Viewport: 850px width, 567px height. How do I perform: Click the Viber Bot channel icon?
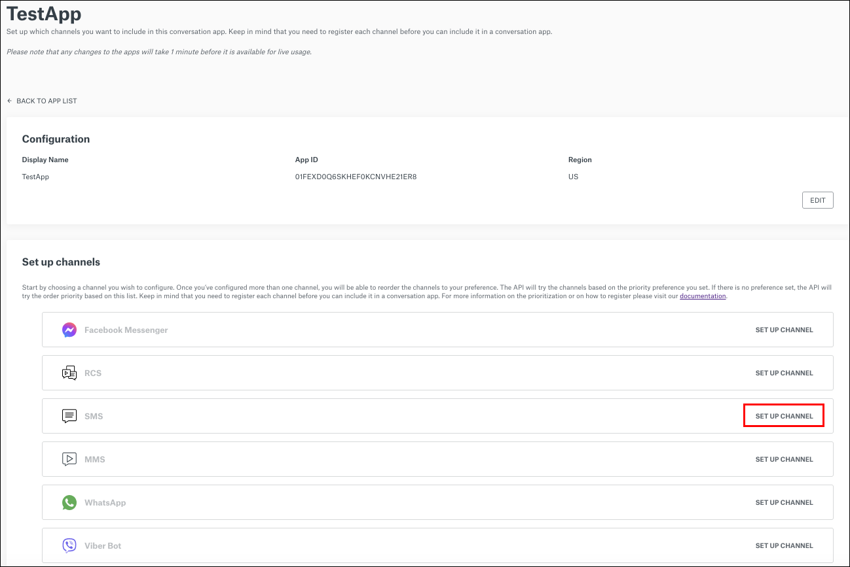point(69,545)
